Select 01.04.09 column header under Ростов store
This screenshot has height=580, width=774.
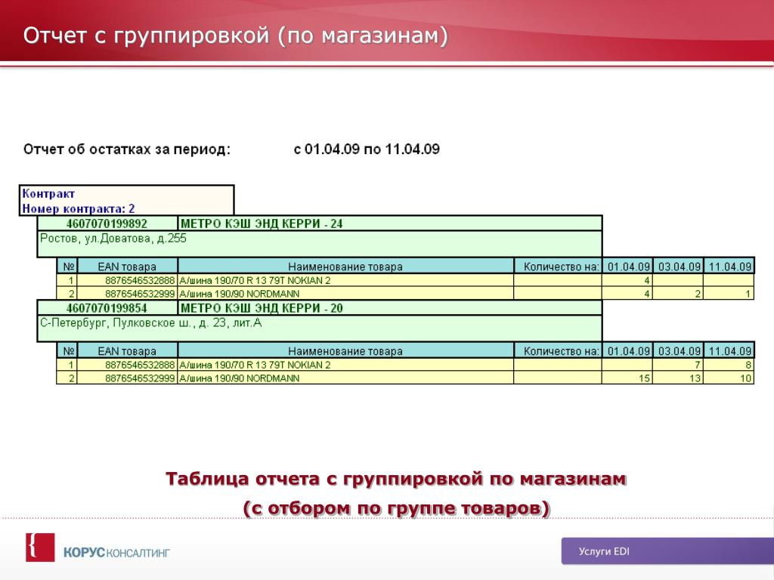[x=628, y=267]
